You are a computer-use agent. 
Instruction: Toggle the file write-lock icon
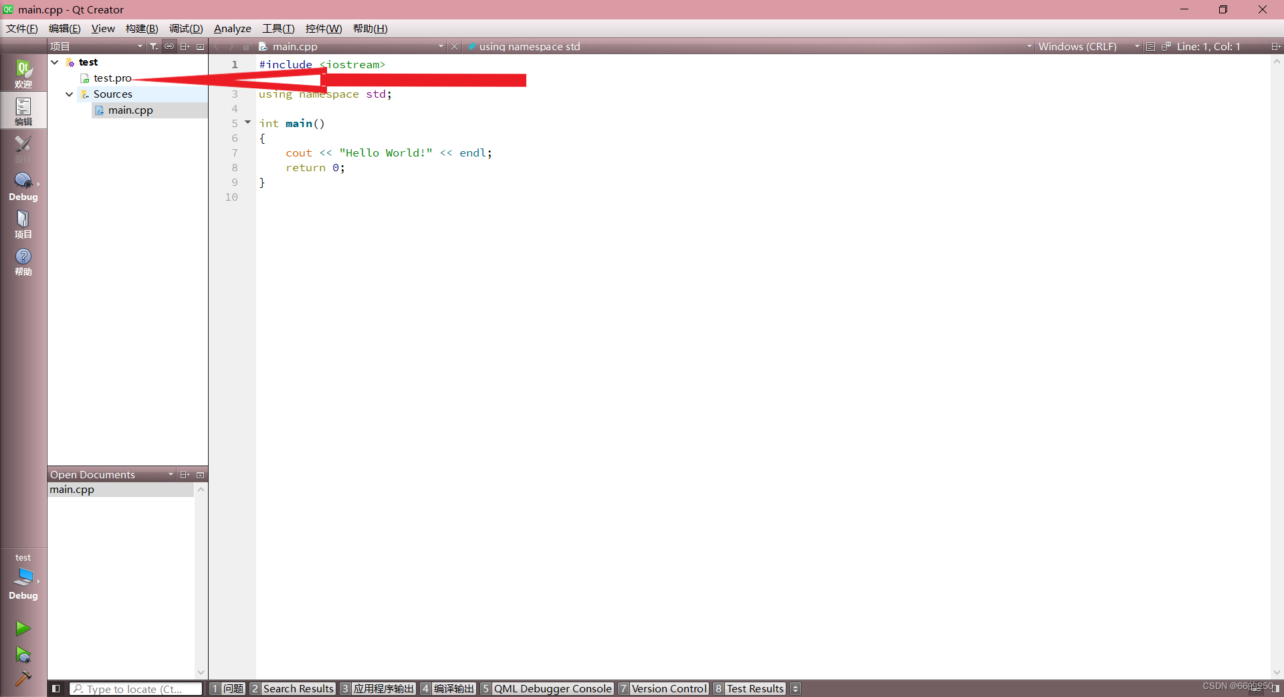tap(246, 46)
